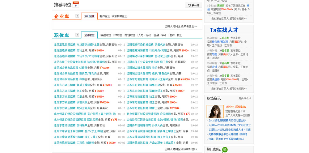Open 江阴人才网全部知名企业 link
Image resolution: width=309 pixels, height=153 pixels.
(x=181, y=26)
